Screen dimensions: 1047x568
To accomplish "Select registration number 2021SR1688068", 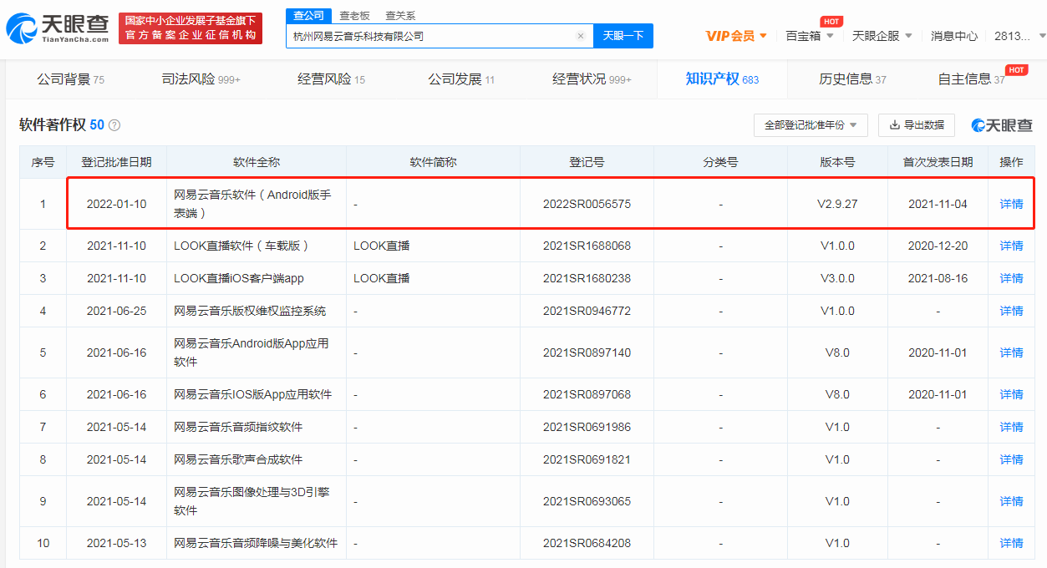I will tap(587, 246).
